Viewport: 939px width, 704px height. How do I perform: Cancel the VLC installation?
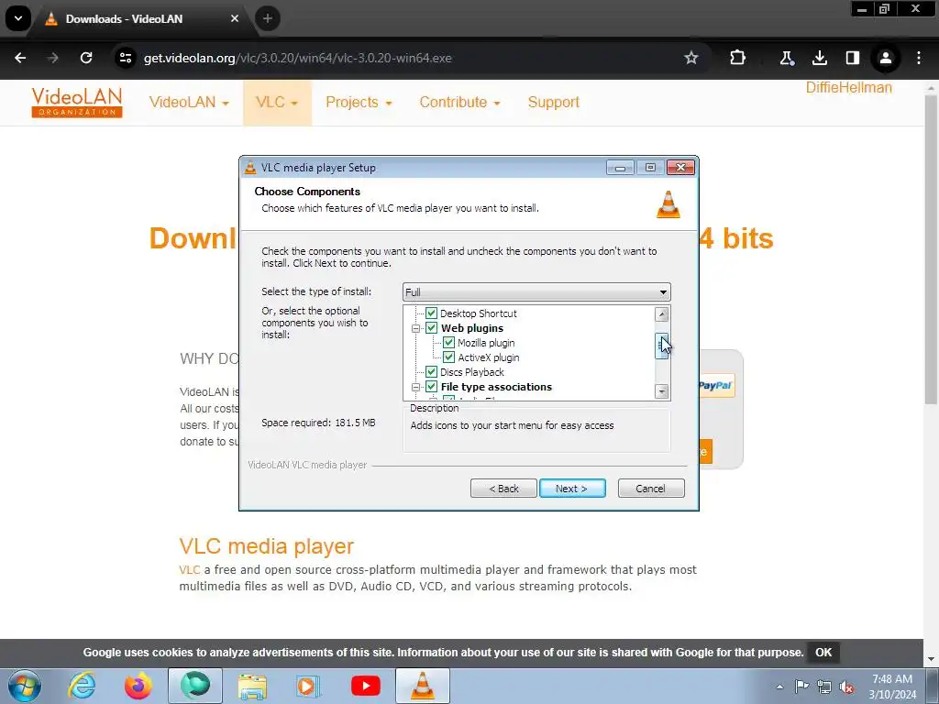pyautogui.click(x=651, y=489)
